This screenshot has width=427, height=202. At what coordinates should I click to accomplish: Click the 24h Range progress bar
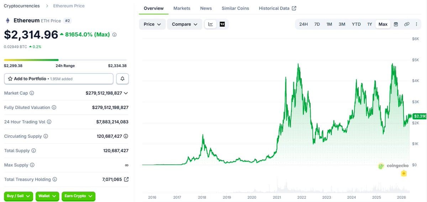click(x=65, y=60)
